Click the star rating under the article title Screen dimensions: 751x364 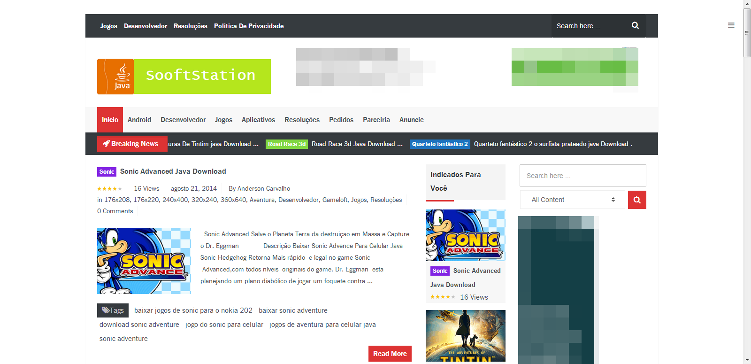pos(109,189)
